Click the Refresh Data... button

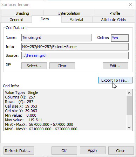point(19,150)
